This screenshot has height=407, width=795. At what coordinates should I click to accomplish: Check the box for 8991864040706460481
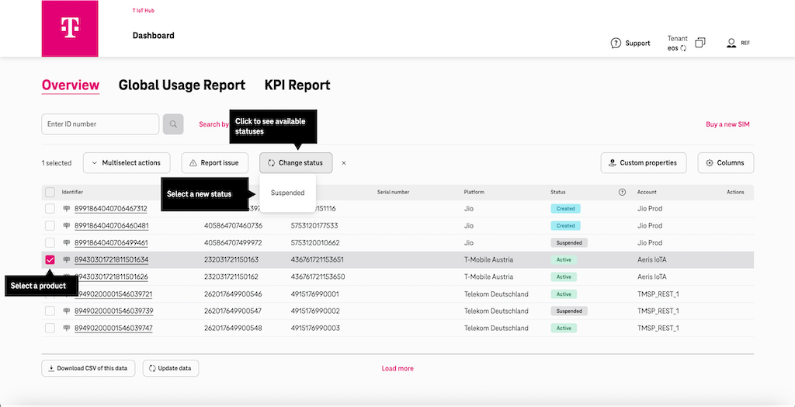(x=50, y=225)
